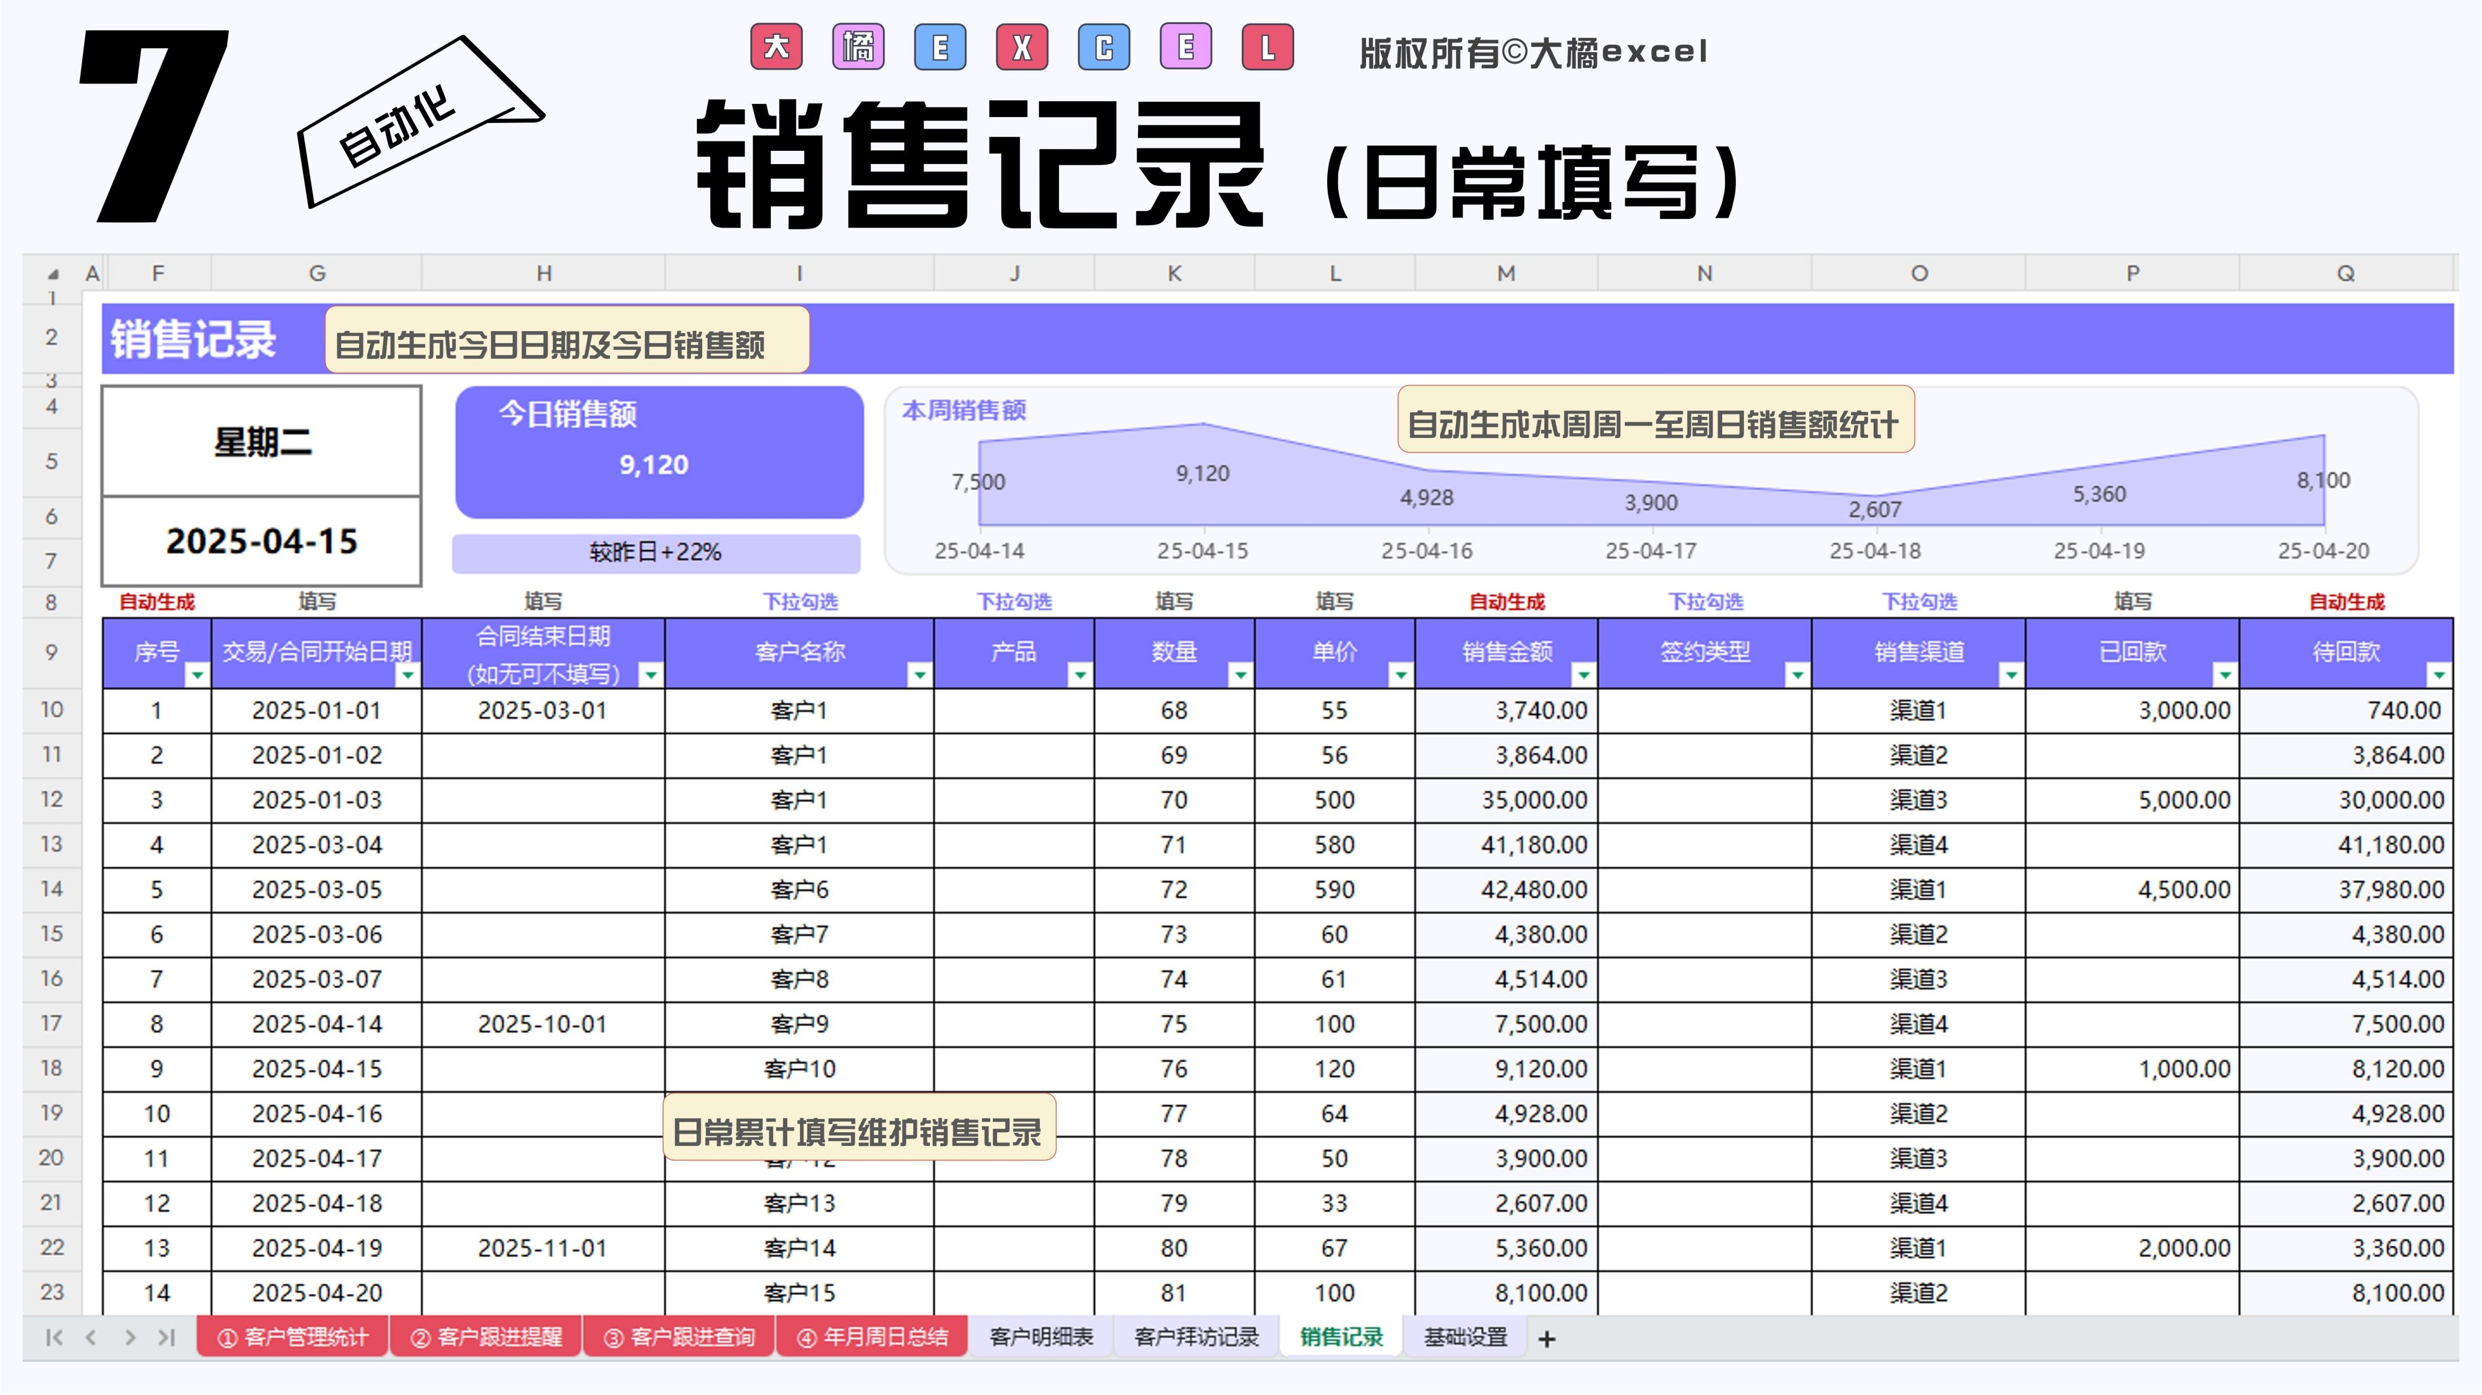2482x1395 pixels.
Task: Open the 客户名称 column filter dropdown
Action: 919,674
